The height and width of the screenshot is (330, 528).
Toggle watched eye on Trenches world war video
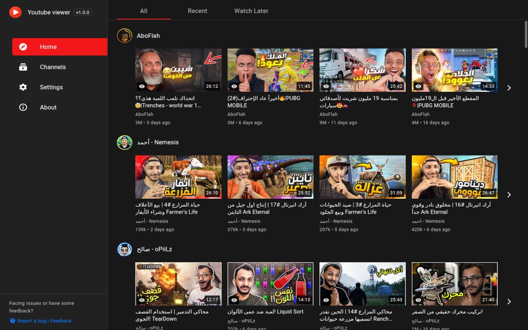coord(142,86)
